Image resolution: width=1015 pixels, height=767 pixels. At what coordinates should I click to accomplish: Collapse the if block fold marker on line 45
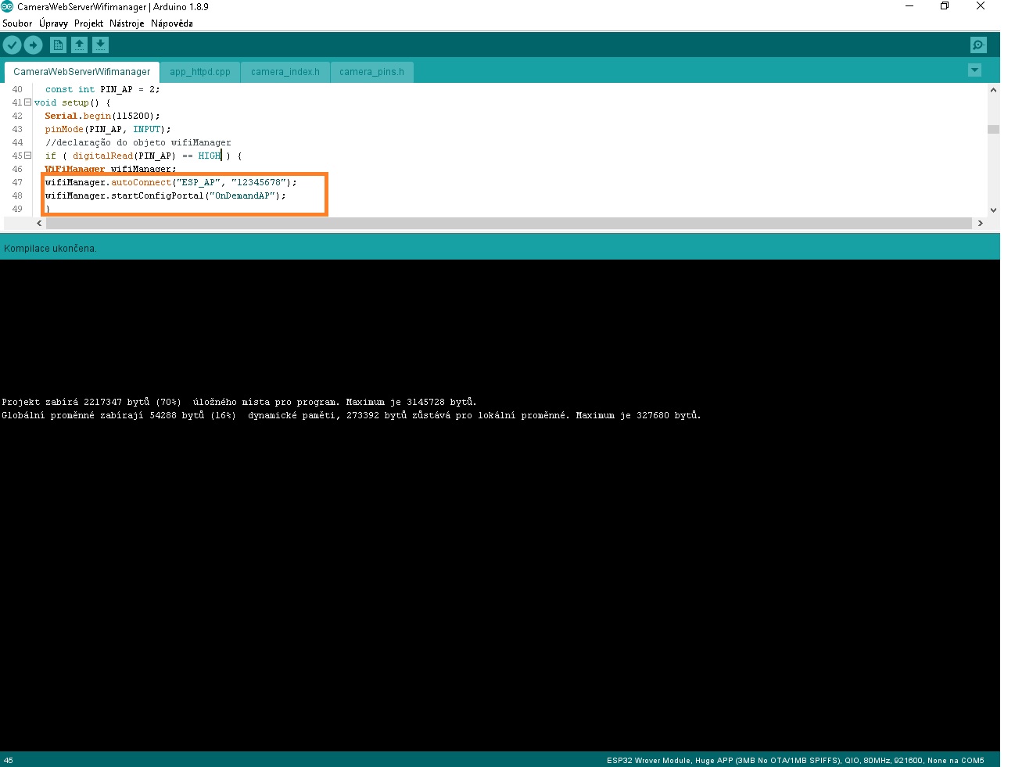pyautogui.click(x=27, y=156)
